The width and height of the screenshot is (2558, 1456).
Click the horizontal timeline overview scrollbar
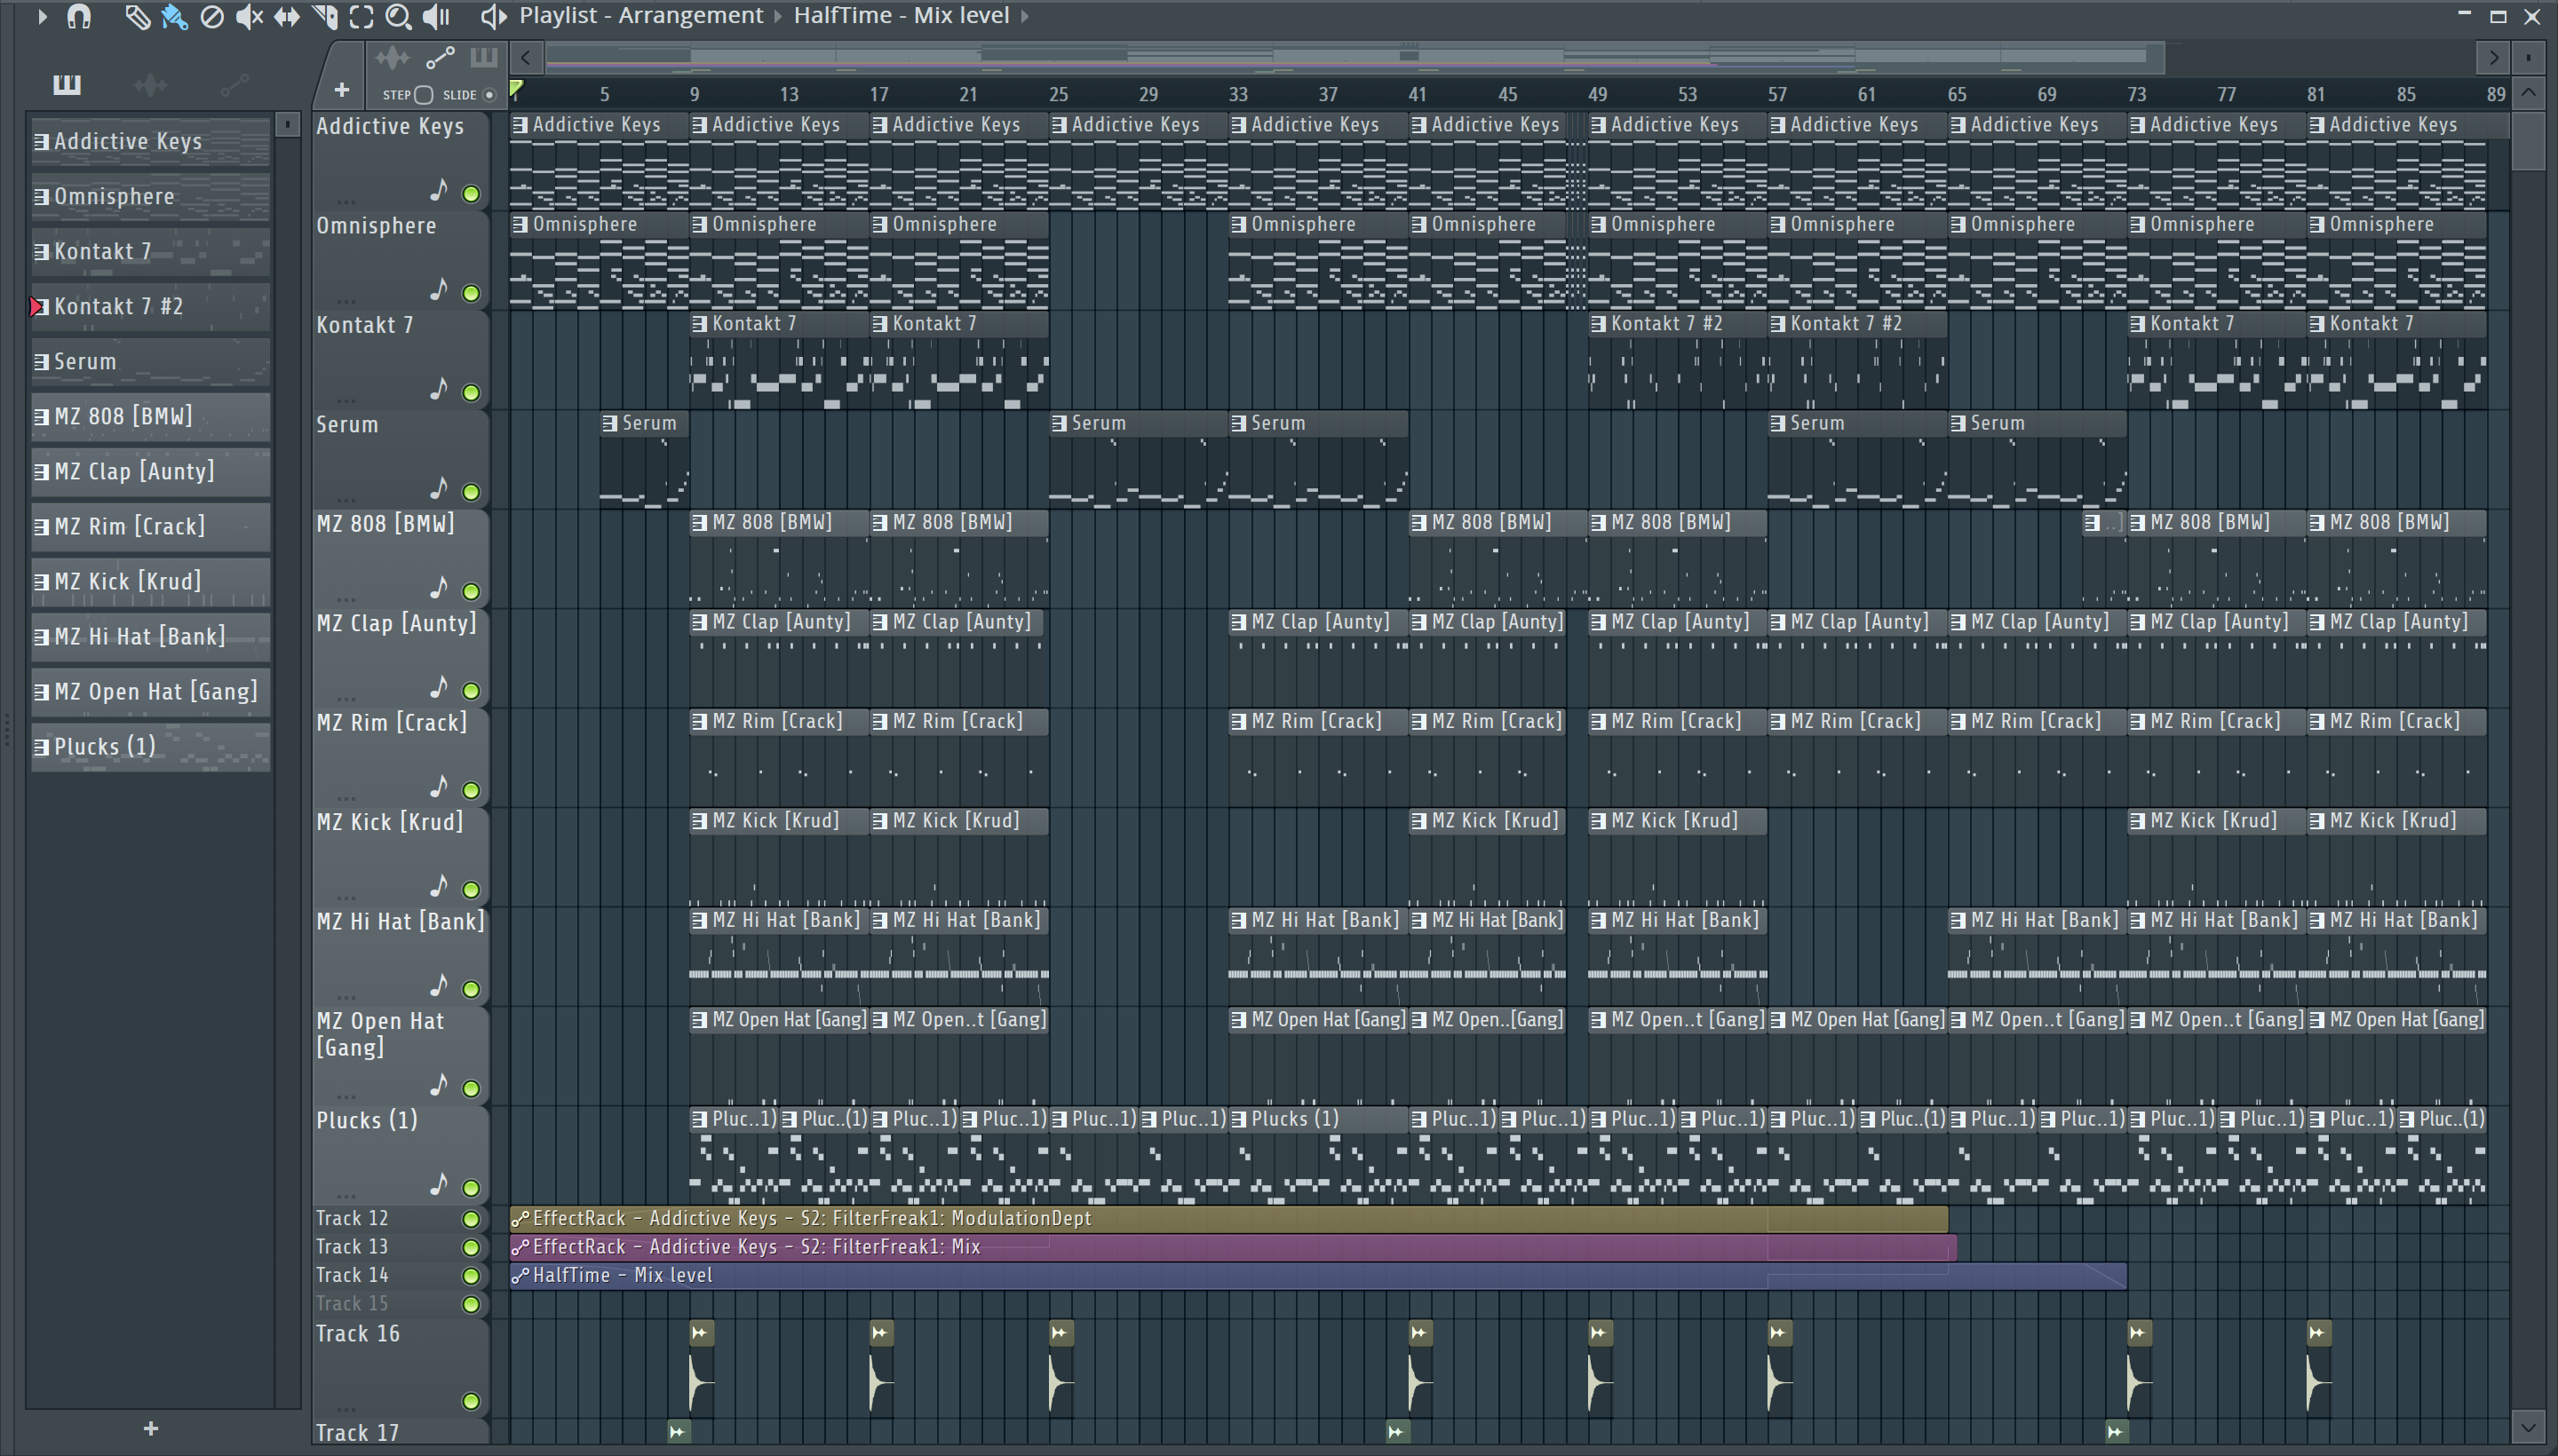1354,57
